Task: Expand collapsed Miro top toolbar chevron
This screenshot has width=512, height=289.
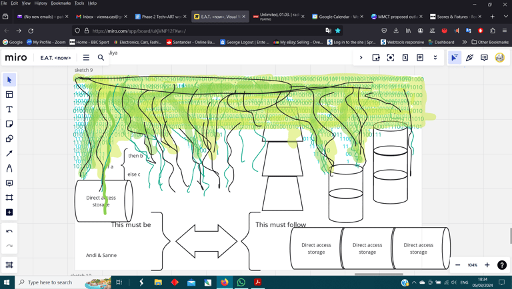Action: pos(361,58)
